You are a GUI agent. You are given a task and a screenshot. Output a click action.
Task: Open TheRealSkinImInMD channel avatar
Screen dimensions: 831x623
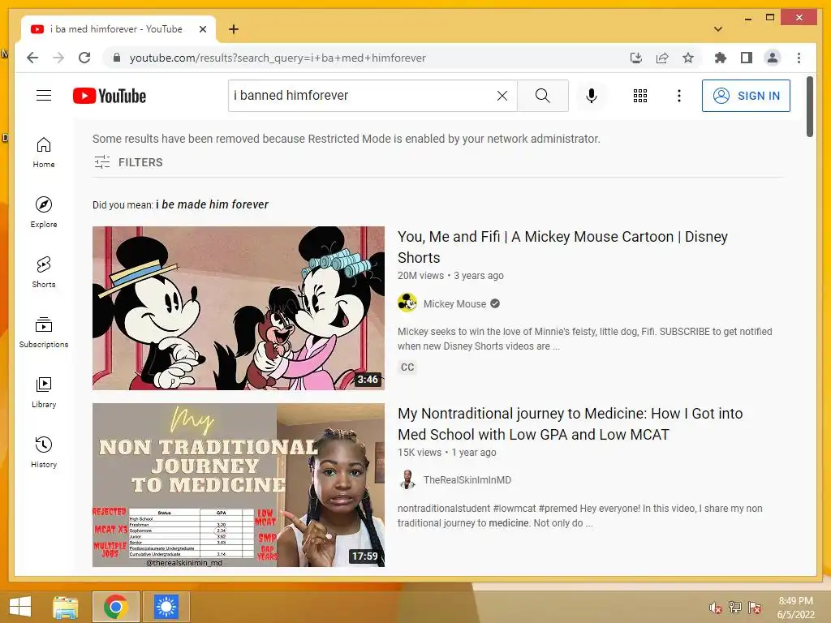coord(407,480)
